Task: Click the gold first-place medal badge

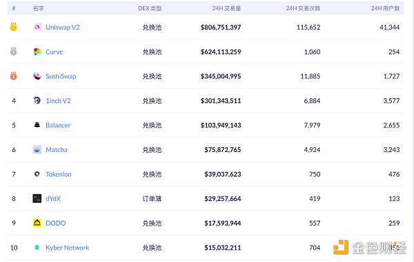Action: point(14,27)
